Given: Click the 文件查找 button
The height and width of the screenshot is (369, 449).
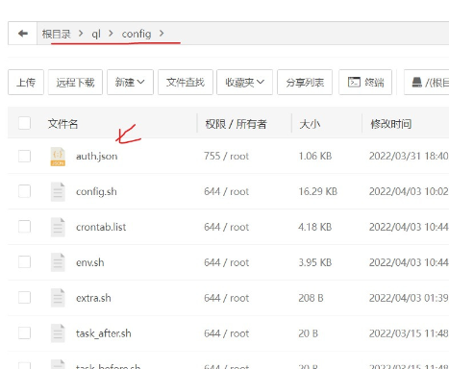Looking at the screenshot, I should coord(186,82).
